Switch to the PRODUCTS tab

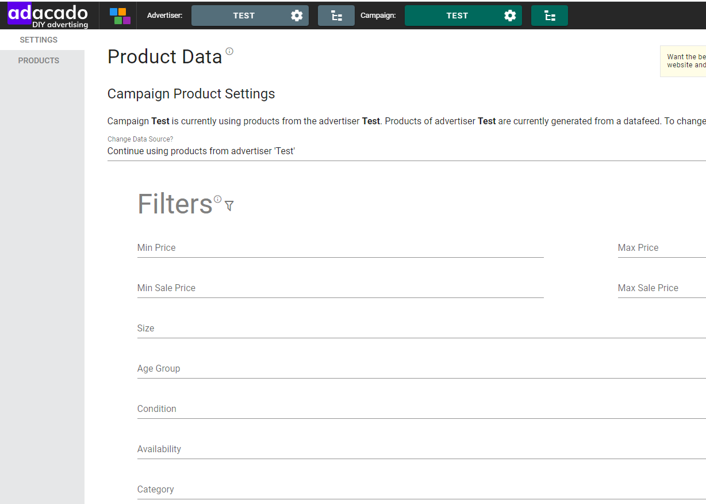[x=39, y=60]
